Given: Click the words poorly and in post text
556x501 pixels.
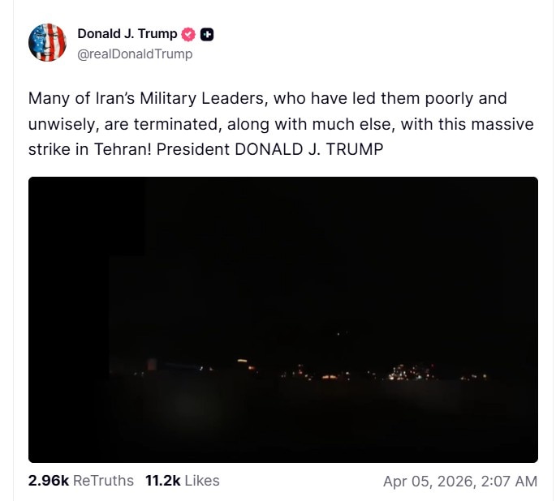Looking at the screenshot, I should [x=466, y=99].
